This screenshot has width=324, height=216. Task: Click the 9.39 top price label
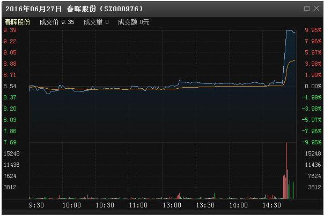pyautogui.click(x=10, y=30)
